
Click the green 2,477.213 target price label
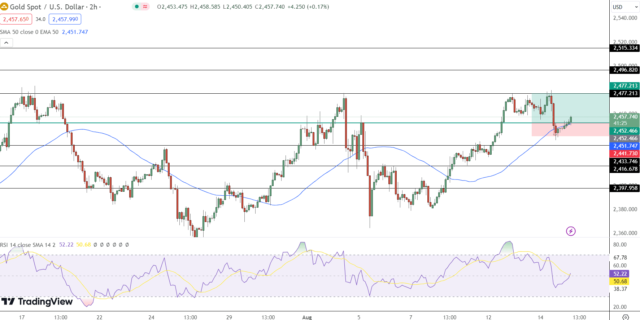click(625, 86)
